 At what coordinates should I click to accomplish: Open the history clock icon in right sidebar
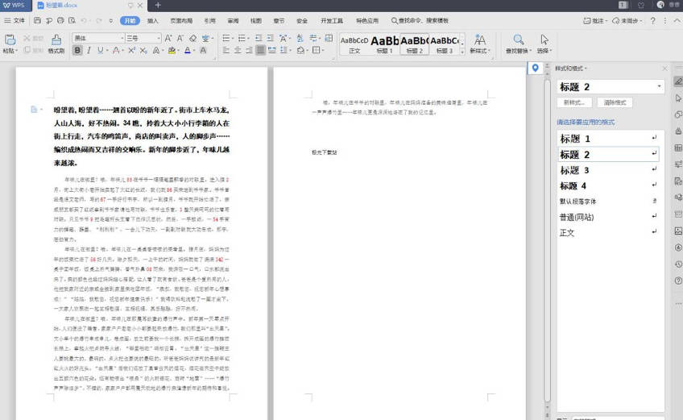pos(678,264)
